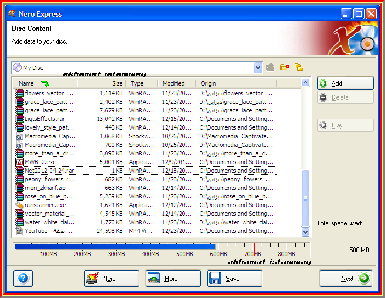
Task: Click the Next button
Action: (346, 278)
